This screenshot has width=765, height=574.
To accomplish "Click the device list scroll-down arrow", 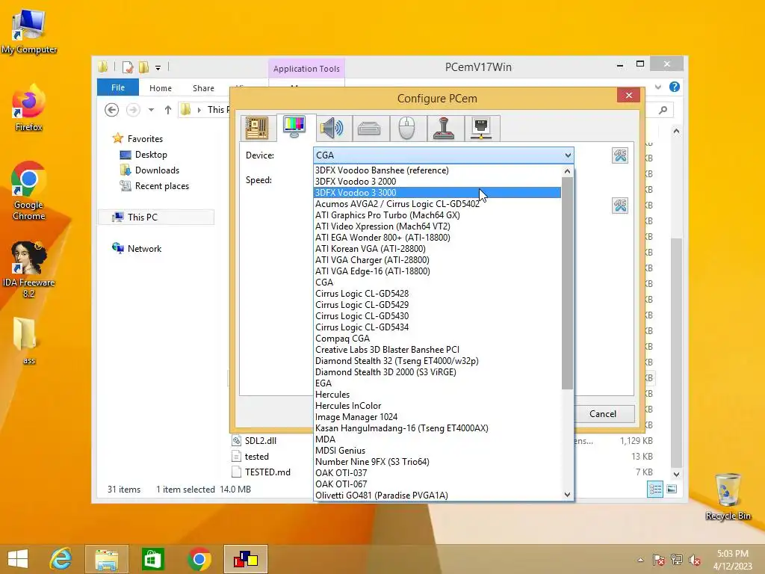I will click(x=567, y=495).
